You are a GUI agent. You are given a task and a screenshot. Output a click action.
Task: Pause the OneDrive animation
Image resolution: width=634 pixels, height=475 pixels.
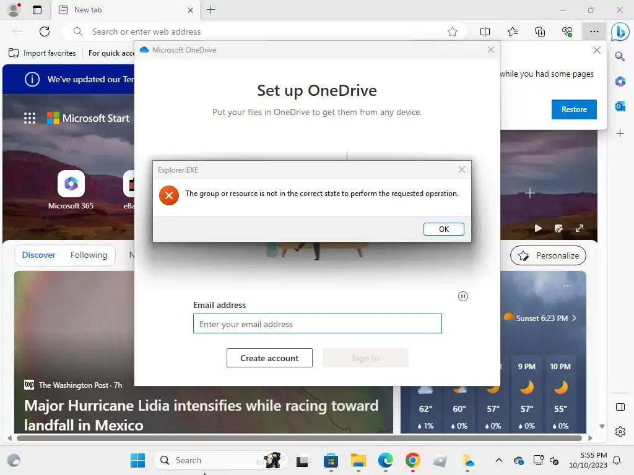click(x=463, y=296)
